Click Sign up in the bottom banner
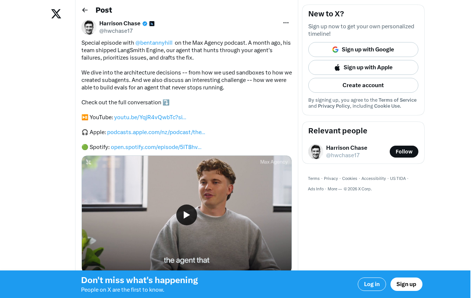Viewport: 476px width, 298px height. (x=406, y=284)
